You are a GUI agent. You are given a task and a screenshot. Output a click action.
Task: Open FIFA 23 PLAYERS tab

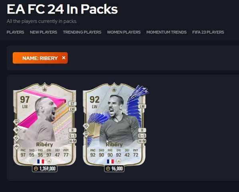coord(208,32)
